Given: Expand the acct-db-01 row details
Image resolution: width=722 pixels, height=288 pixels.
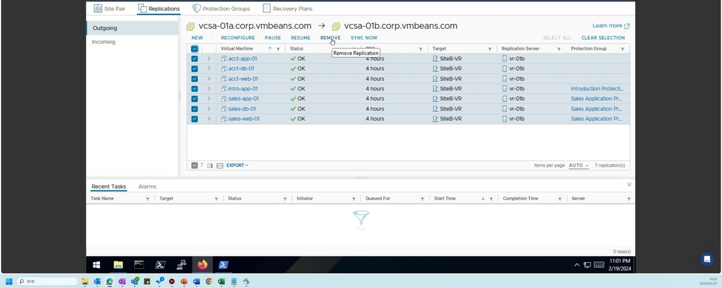Looking at the screenshot, I should 209,69.
